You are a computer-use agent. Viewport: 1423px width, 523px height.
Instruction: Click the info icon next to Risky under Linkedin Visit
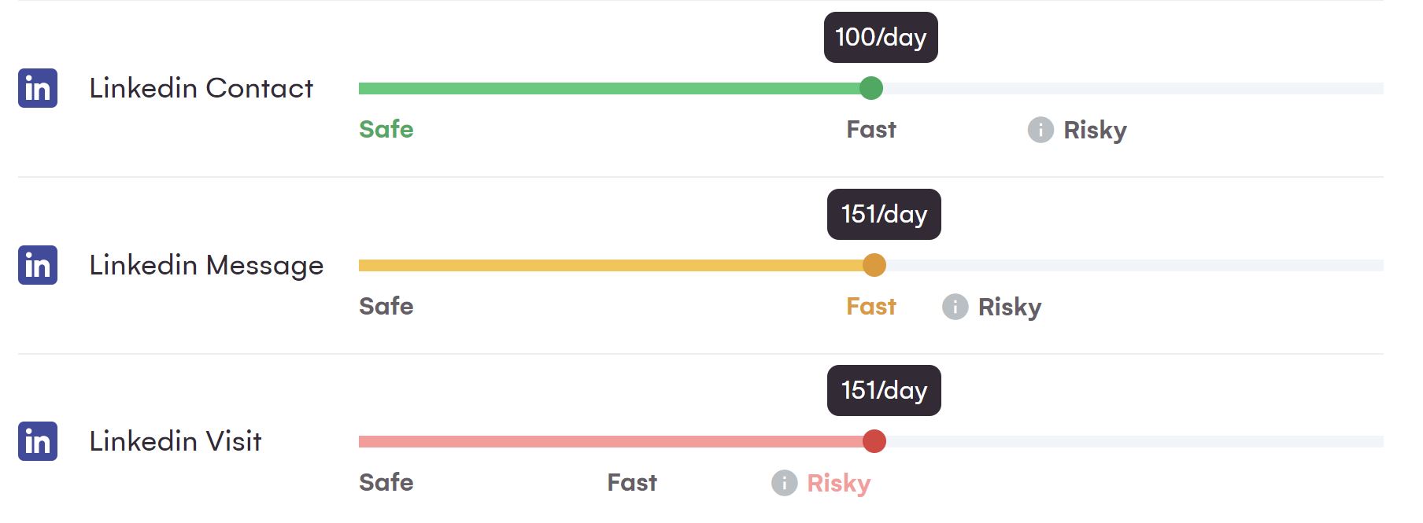pyautogui.click(x=784, y=483)
